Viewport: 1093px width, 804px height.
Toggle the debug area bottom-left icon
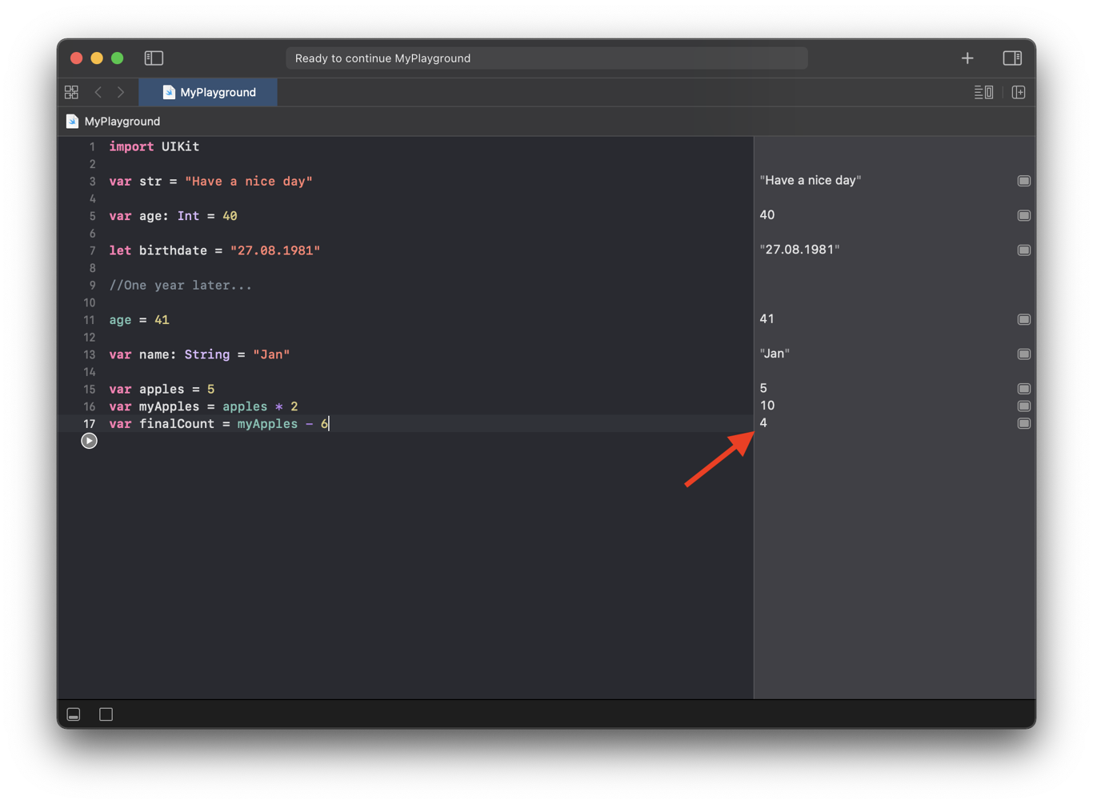click(74, 714)
